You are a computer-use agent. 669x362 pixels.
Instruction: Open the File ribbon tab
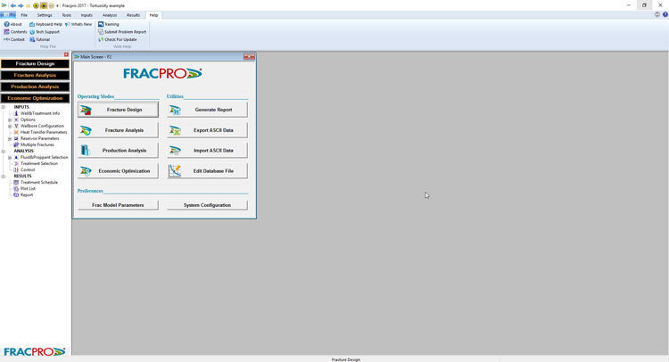24,15
